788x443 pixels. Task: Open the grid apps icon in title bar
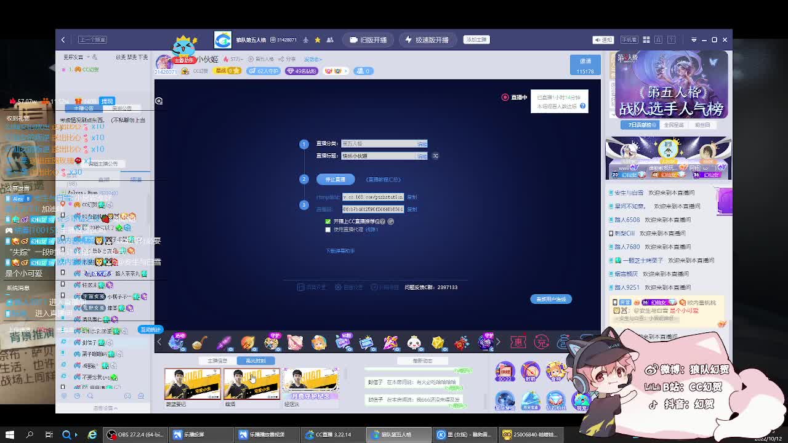click(646, 40)
